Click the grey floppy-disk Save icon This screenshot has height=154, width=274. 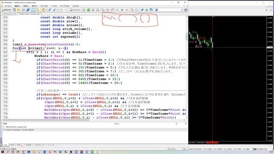point(23,10)
